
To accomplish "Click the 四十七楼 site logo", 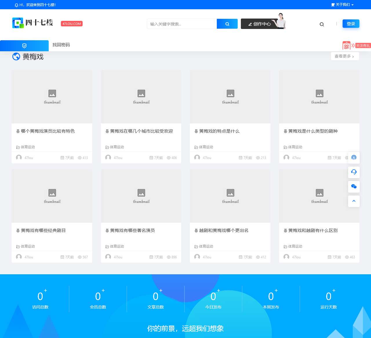I will (32, 23).
